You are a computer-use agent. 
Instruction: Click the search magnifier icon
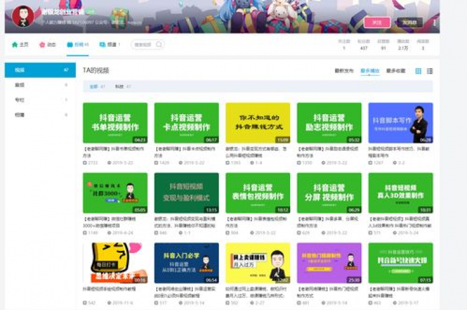tap(159, 44)
